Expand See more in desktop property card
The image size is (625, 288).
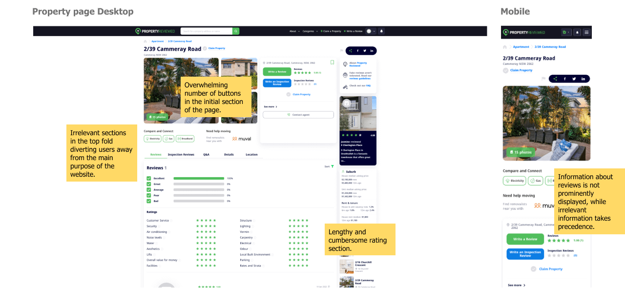point(271,106)
